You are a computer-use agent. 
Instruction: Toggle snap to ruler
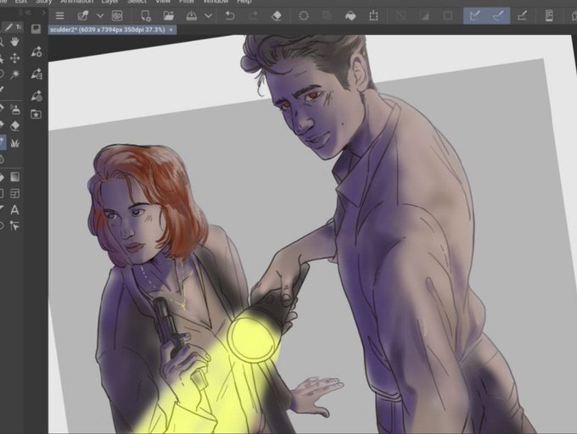tap(475, 16)
